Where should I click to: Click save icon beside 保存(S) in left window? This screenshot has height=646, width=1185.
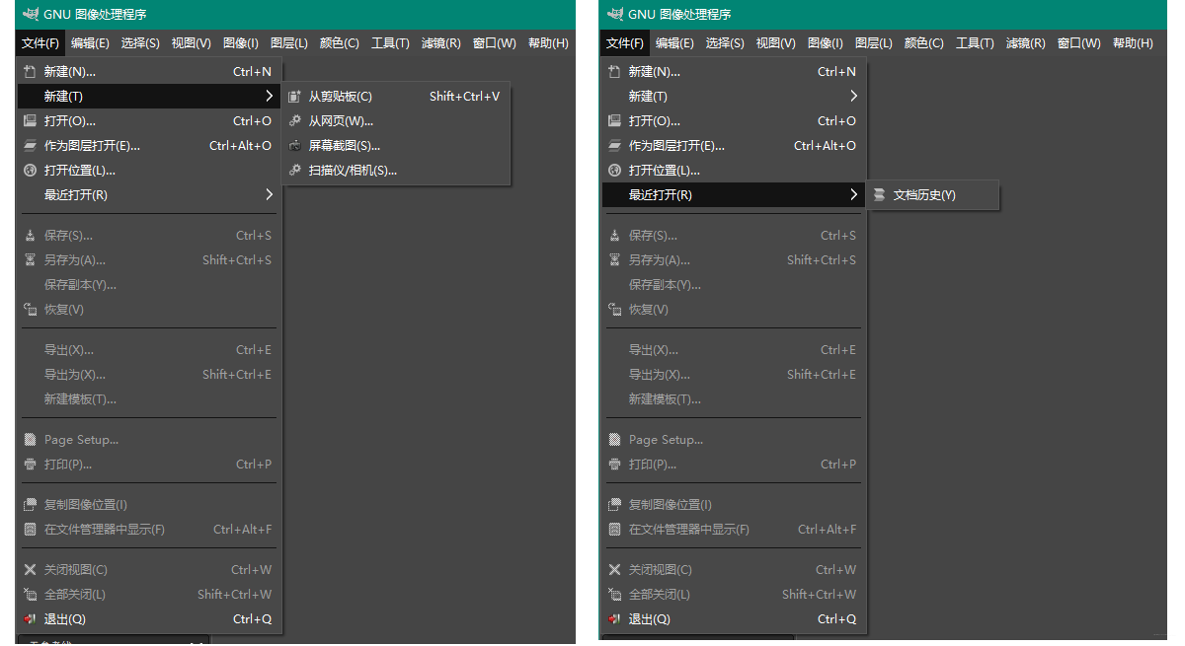[30, 235]
